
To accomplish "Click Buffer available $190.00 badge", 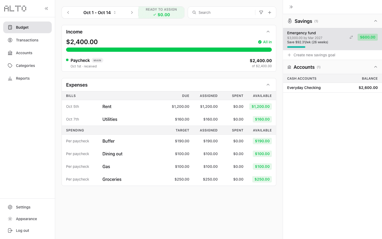I will tap(262, 141).
